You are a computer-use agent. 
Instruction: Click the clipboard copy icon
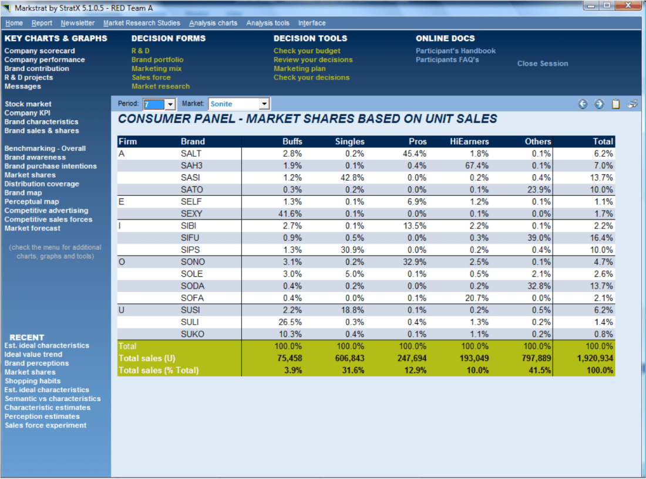pyautogui.click(x=615, y=104)
